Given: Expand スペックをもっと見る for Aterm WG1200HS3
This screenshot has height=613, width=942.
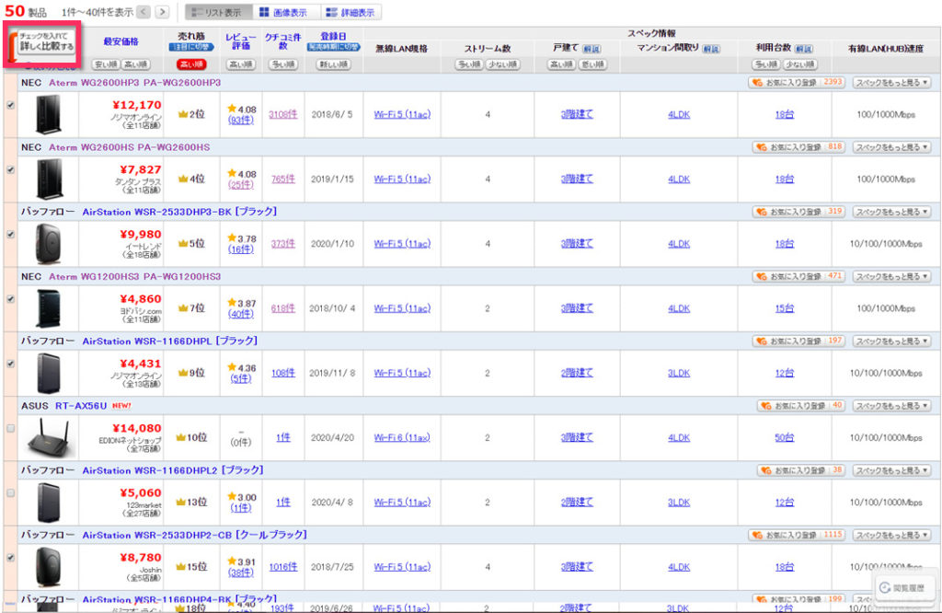Looking at the screenshot, I should (891, 276).
